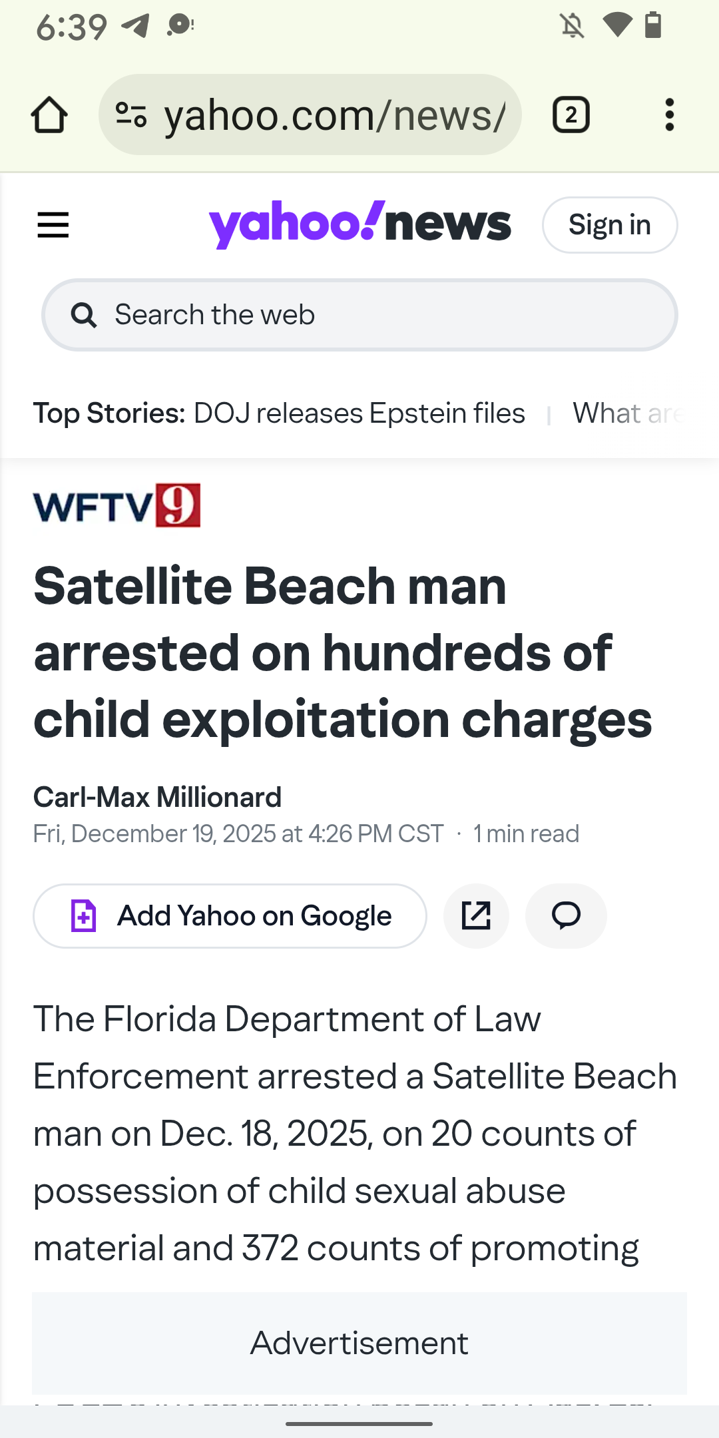The image size is (719, 1438).
Task: Tap the Advertisement banner placeholder
Action: tap(359, 1343)
